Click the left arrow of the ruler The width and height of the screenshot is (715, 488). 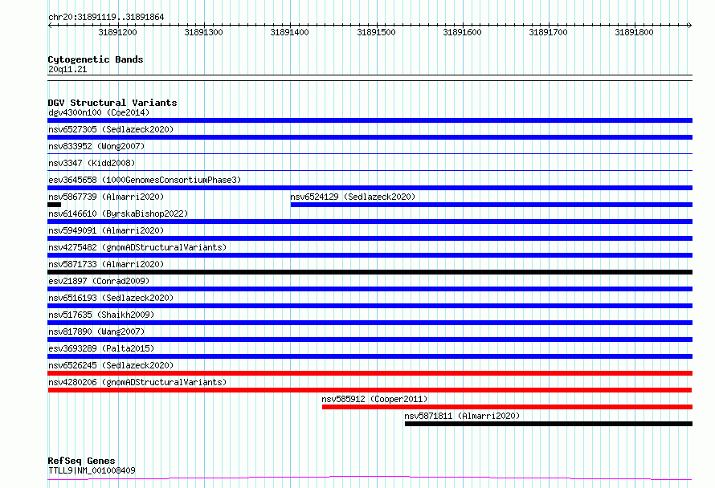tap(50, 26)
